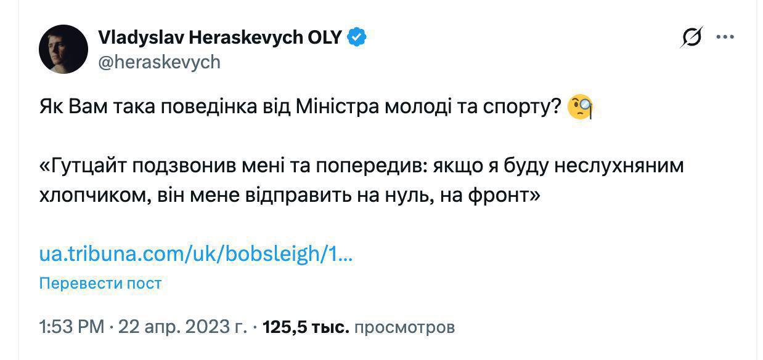Click the display name Vladyslav Heraskevych OLY
The width and height of the screenshot is (763, 360).
pyautogui.click(x=219, y=38)
